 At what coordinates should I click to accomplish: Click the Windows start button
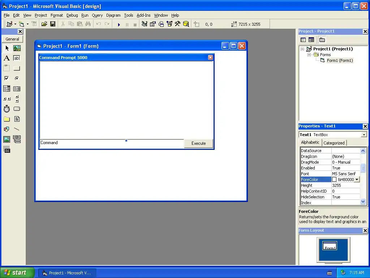click(17, 273)
